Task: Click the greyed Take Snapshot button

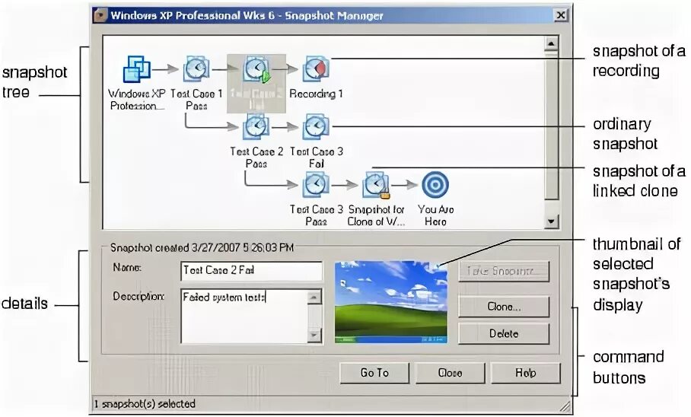Action: pos(504,271)
